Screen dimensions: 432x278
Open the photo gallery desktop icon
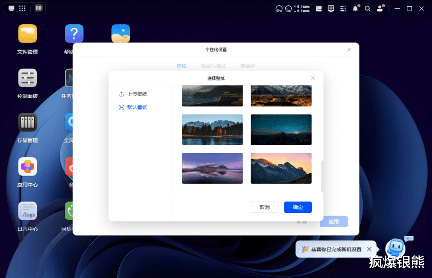121,34
